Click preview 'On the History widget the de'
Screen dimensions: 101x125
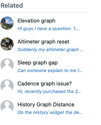(x=50, y=113)
